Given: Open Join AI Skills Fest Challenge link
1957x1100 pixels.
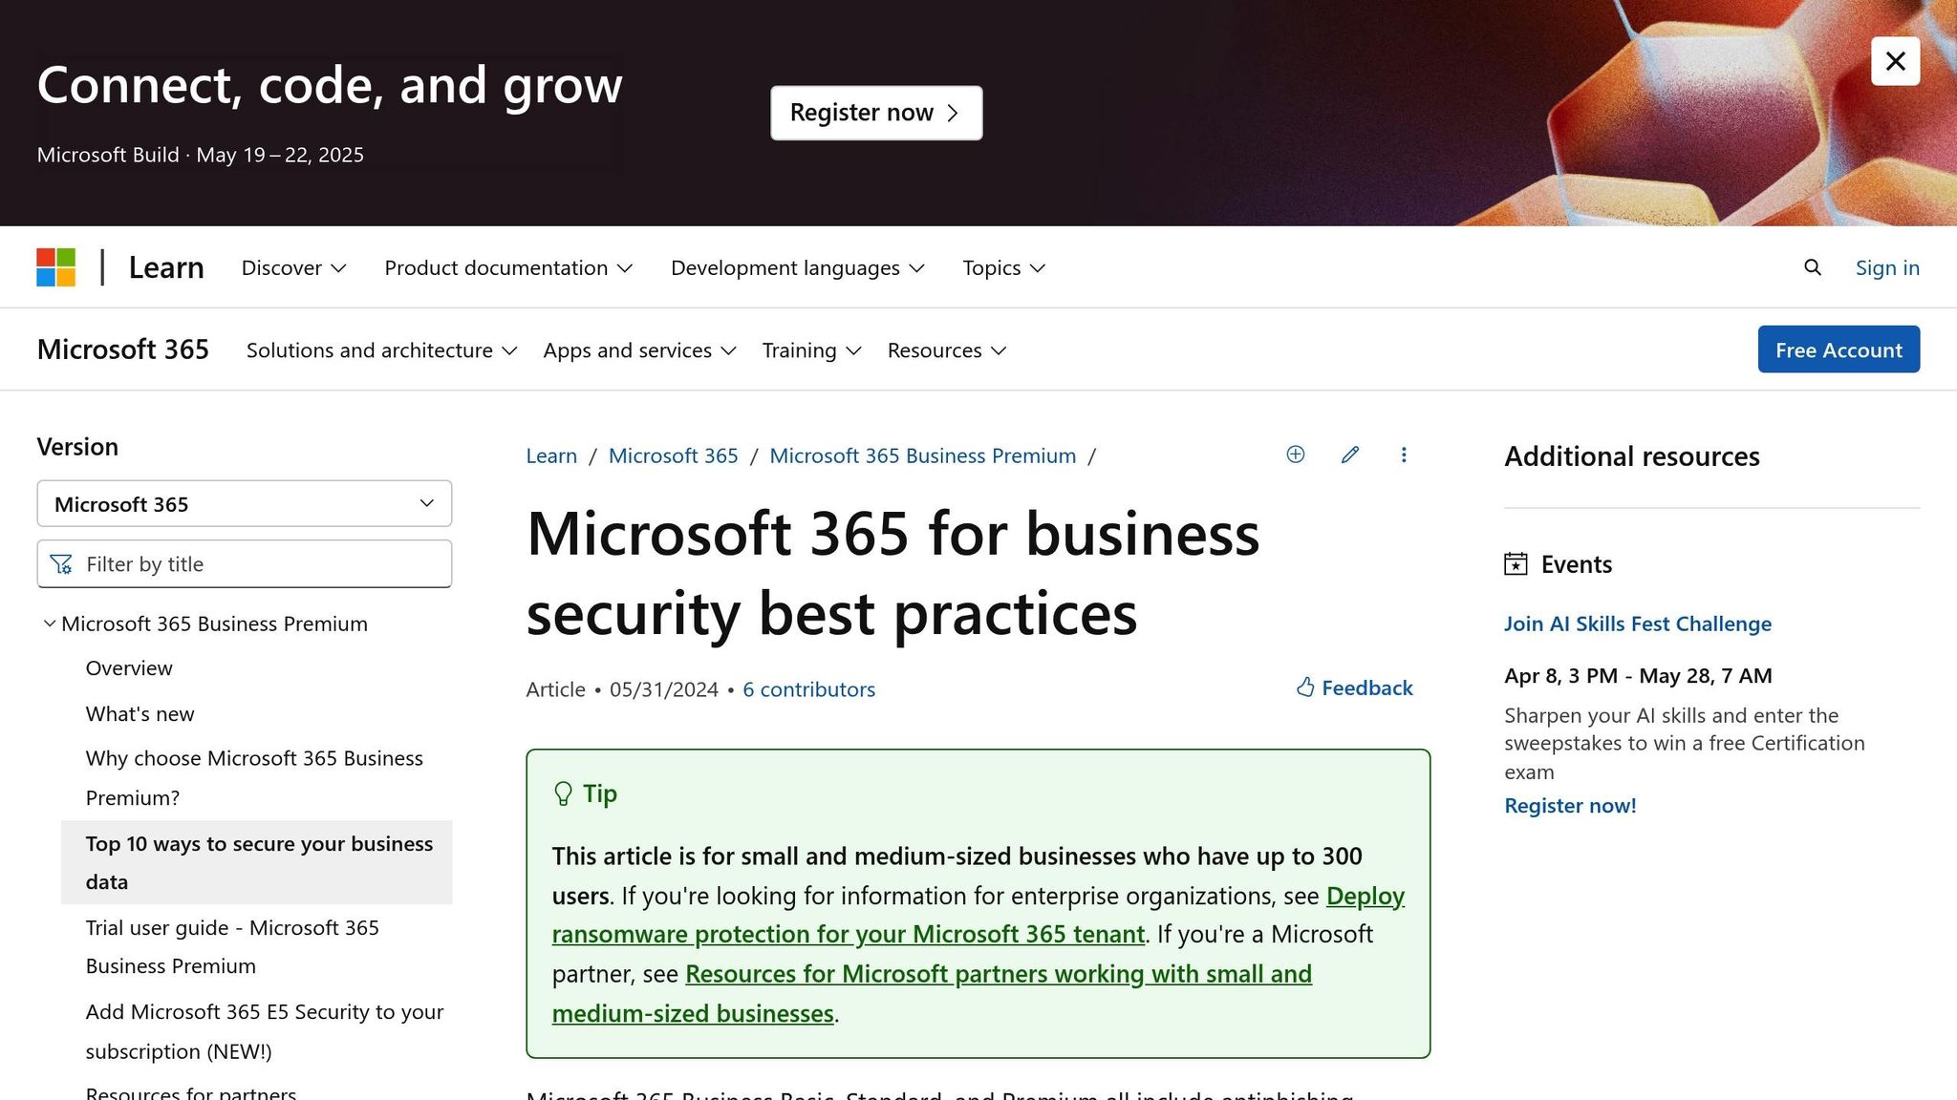Looking at the screenshot, I should click(x=1637, y=624).
